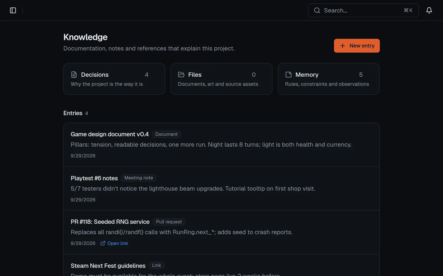Click the Decisions document icon
The image size is (443, 276).
74,75
